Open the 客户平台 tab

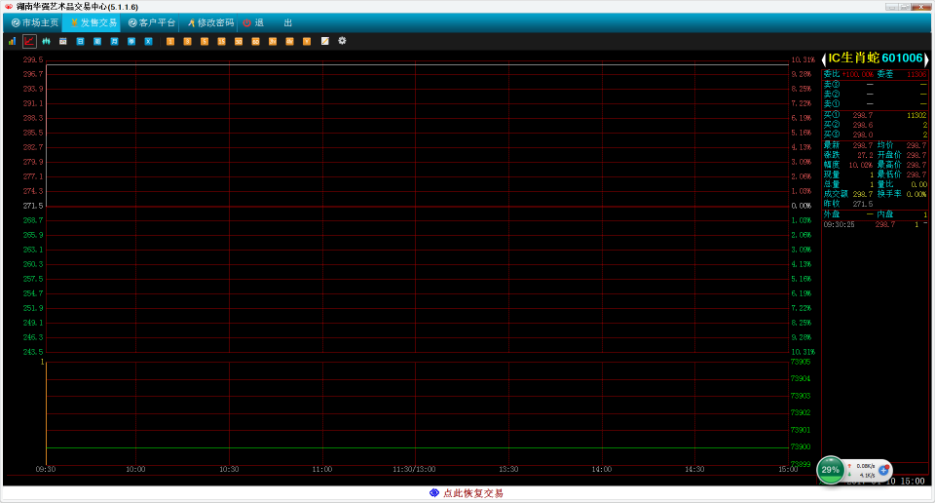pos(152,22)
